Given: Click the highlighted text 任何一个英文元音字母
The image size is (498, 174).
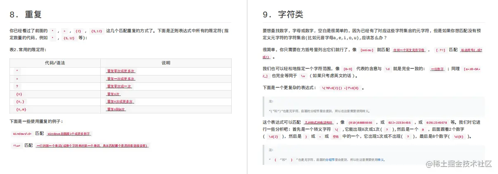Looking at the screenshot, I should 409,50.
